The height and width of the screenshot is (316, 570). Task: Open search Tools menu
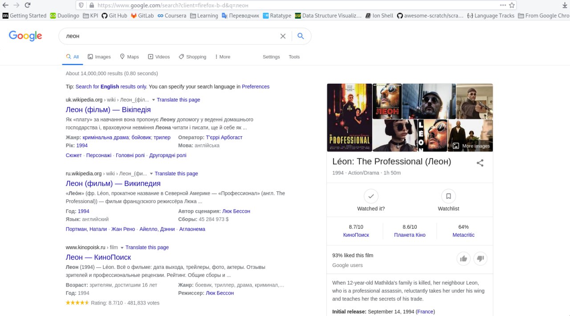294,57
